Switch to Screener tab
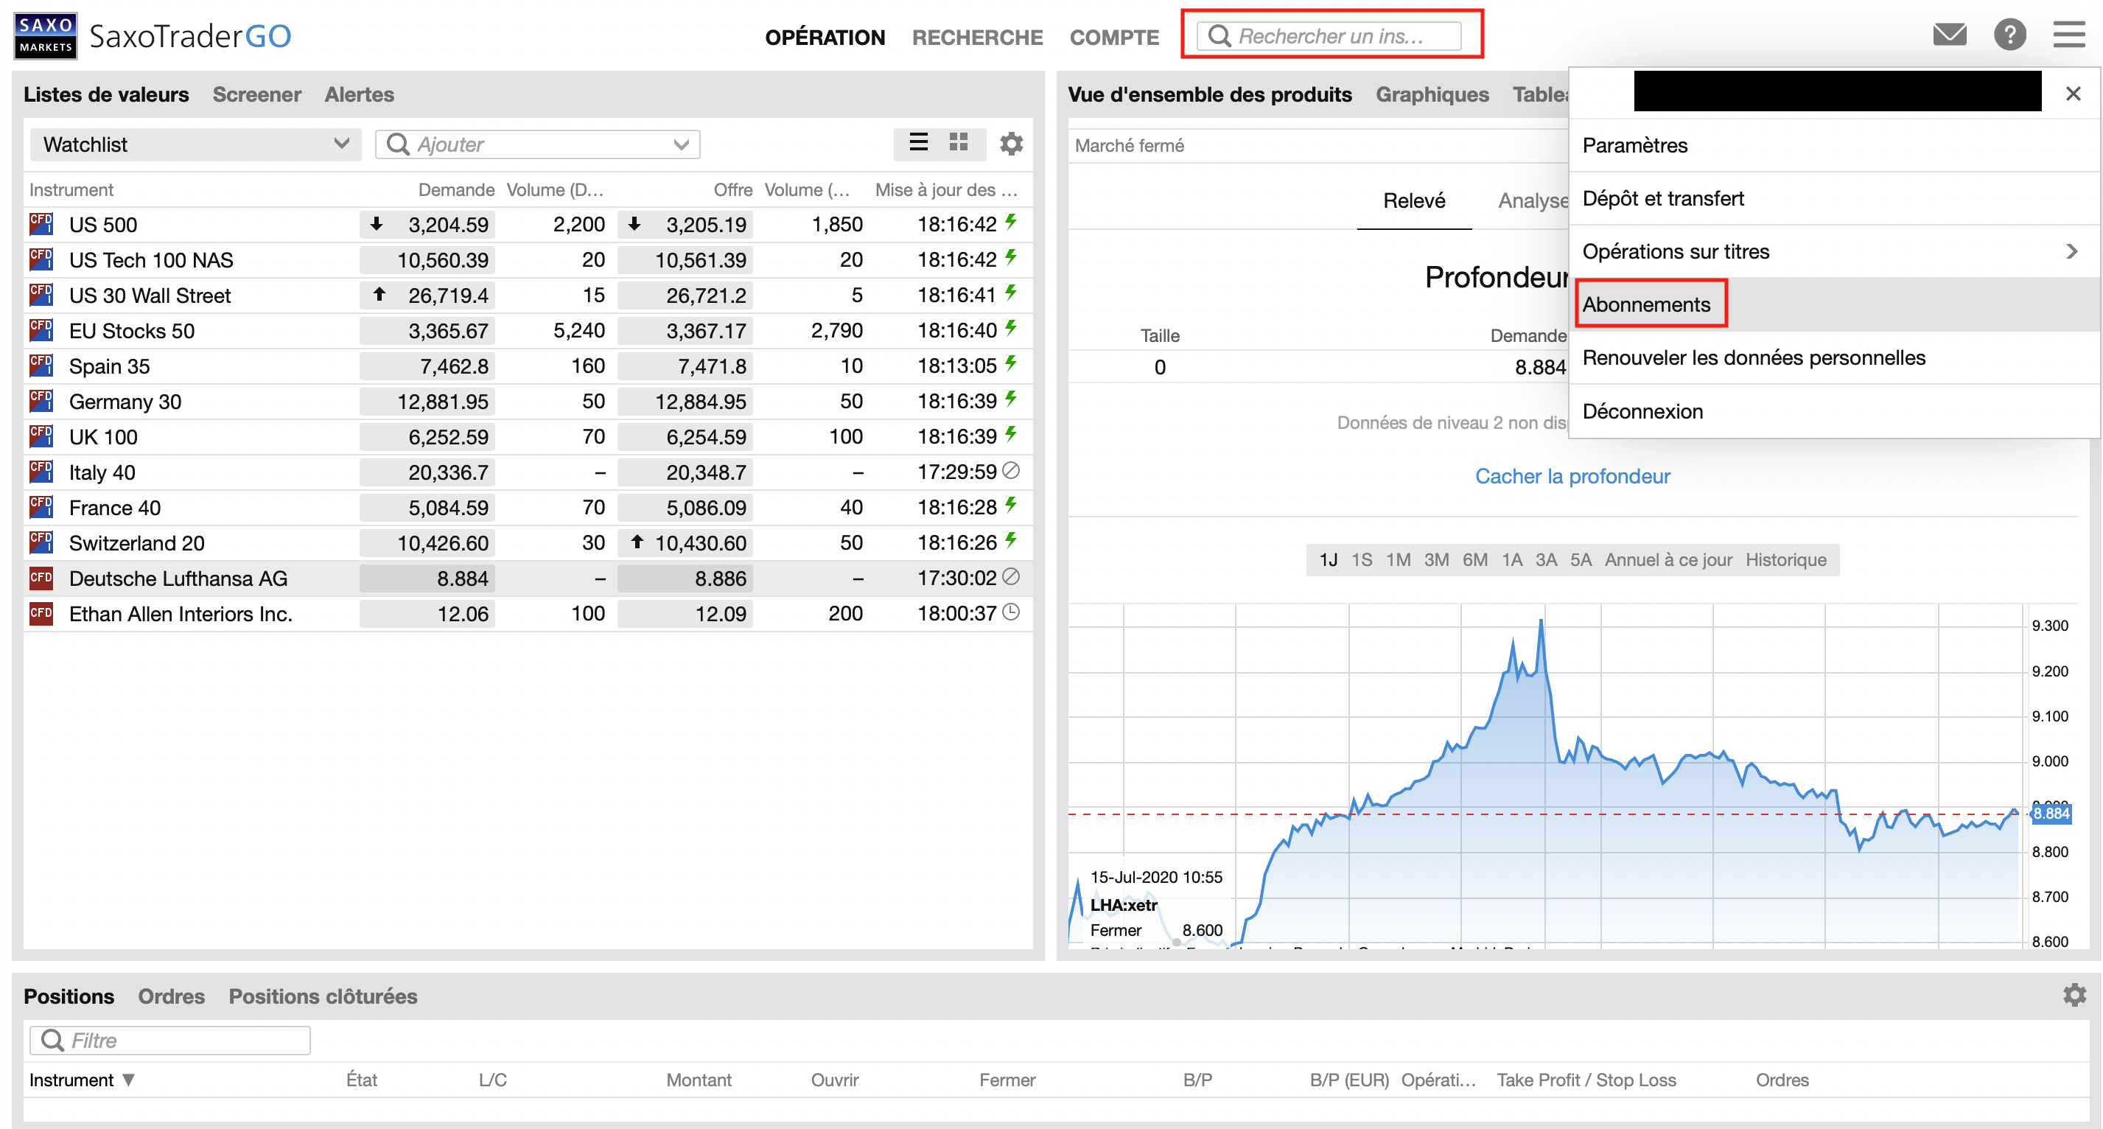The width and height of the screenshot is (2103, 1129). (256, 94)
